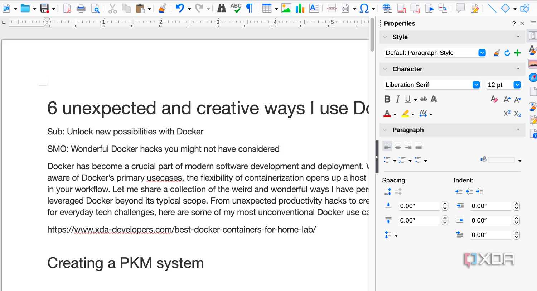Open the Page sidebar tab

533,91
